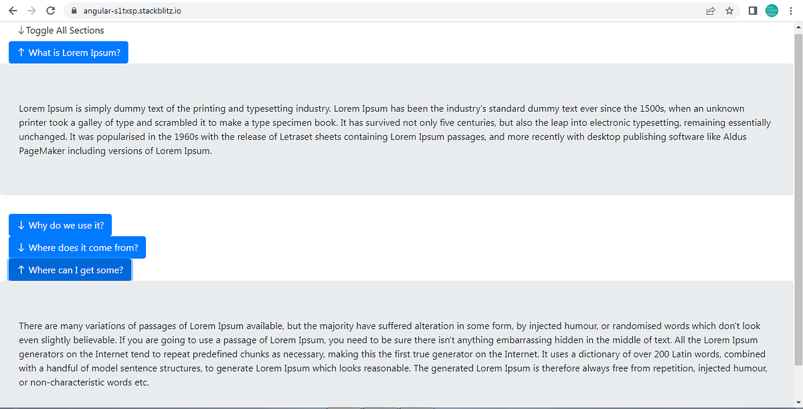Click the down arrow beside Toggle All Sections
803x409 pixels.
[x=22, y=30]
